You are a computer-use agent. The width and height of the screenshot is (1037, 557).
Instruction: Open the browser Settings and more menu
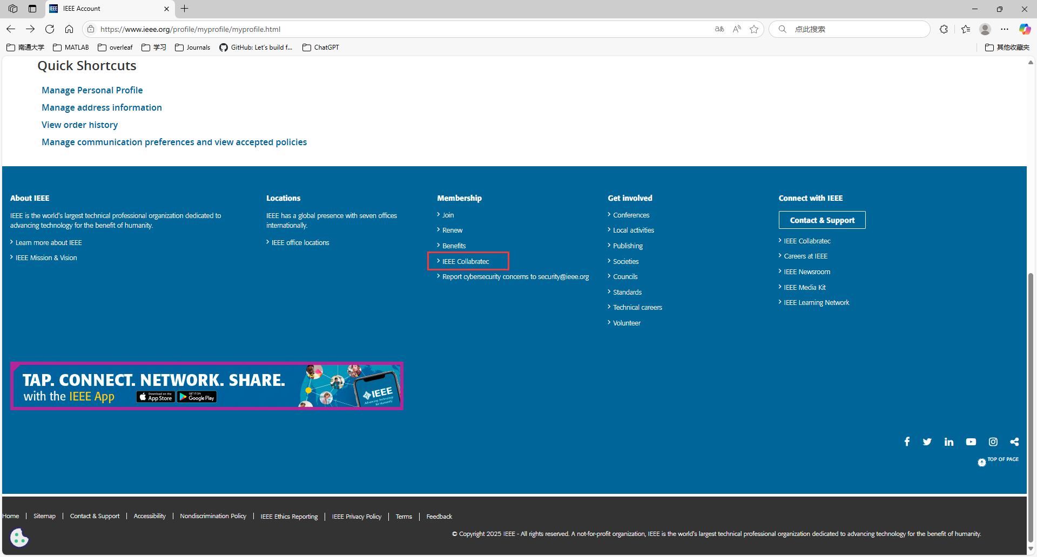click(x=1005, y=29)
